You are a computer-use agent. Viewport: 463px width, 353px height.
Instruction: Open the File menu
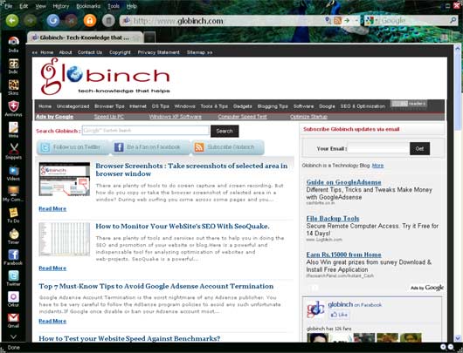tap(8, 6)
